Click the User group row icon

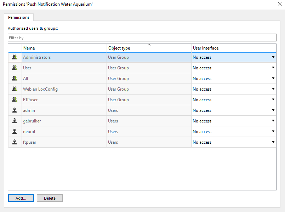[x=15, y=68]
